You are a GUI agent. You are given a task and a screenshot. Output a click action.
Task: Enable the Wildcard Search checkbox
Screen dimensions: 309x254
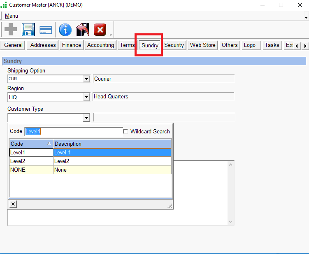point(126,131)
